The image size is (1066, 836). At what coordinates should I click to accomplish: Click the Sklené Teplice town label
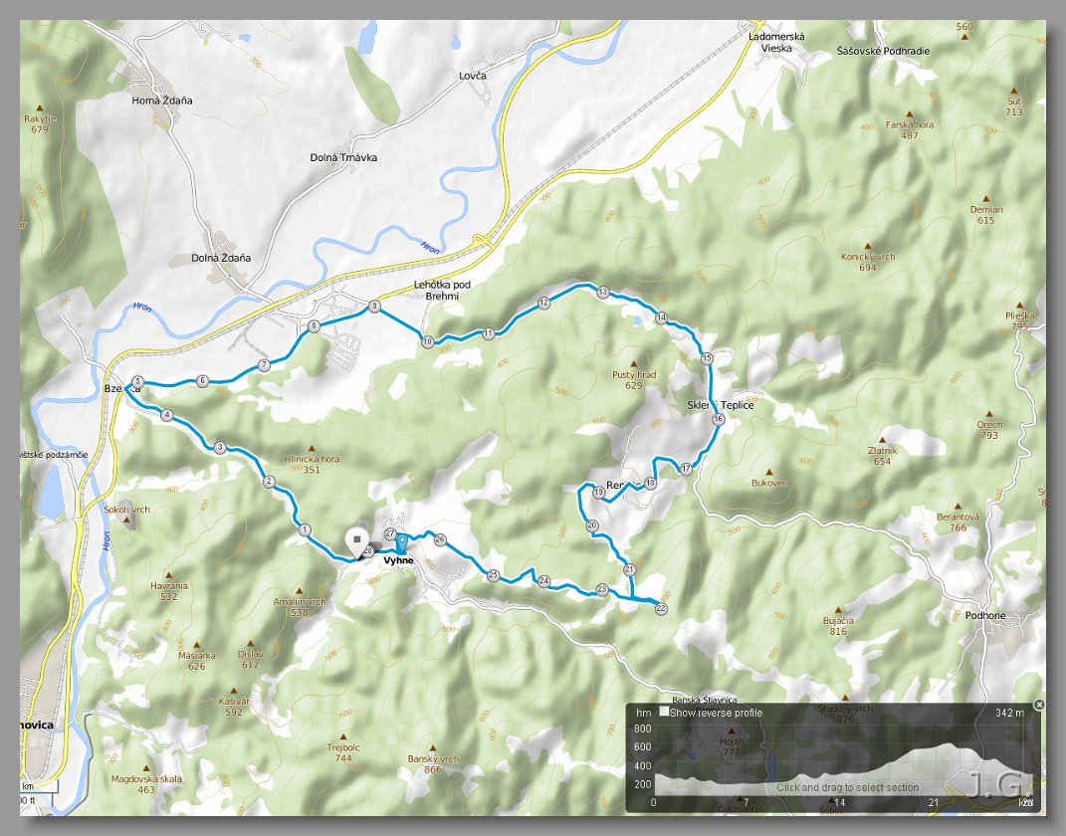720,405
